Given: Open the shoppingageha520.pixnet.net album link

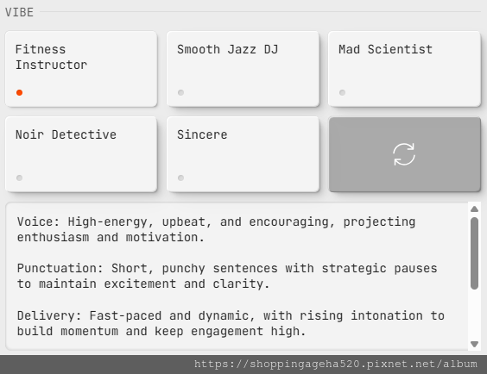Looking at the screenshot, I should [x=336, y=364].
